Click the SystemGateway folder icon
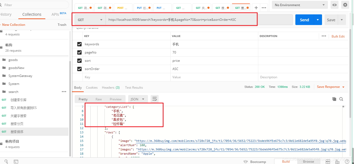The width and height of the screenshot is (354, 164). click(x=4, y=76)
